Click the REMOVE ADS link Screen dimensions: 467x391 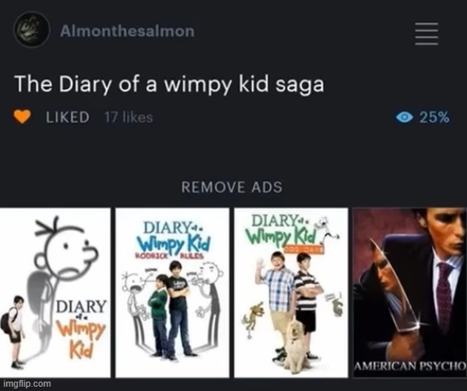pyautogui.click(x=232, y=187)
